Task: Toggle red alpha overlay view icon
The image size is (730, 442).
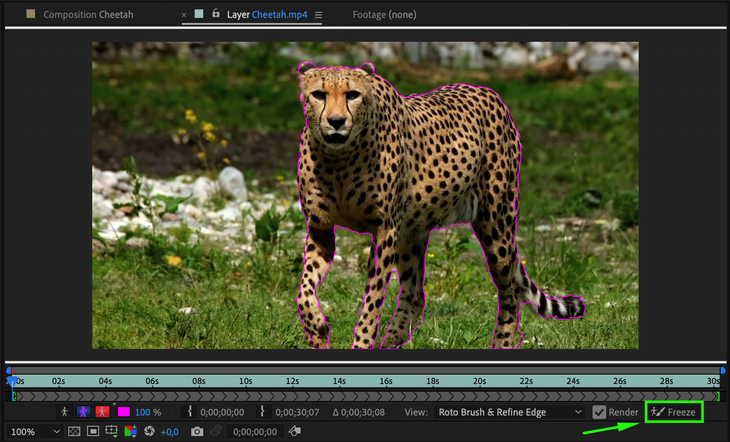Action: click(102, 412)
